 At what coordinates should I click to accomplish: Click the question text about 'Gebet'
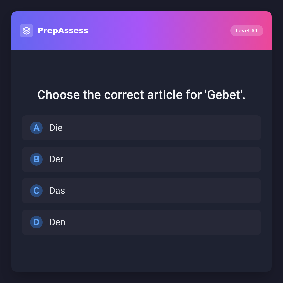[141, 95]
